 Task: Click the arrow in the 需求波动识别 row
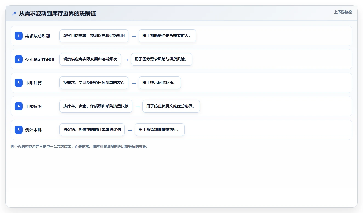pos(134,36)
